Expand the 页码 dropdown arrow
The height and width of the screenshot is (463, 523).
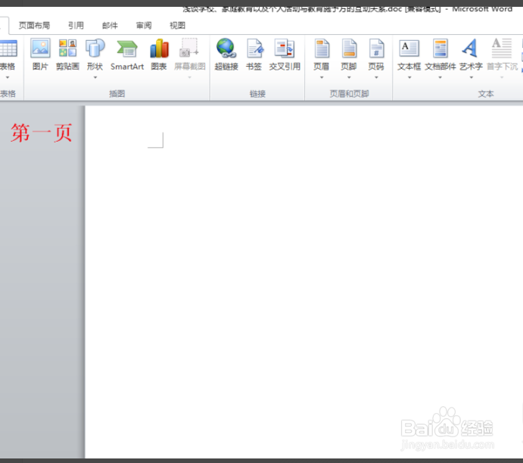376,77
